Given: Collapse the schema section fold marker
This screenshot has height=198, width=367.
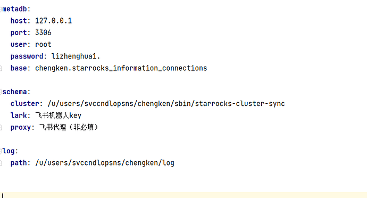Looking at the screenshot, I should tap(1, 92).
